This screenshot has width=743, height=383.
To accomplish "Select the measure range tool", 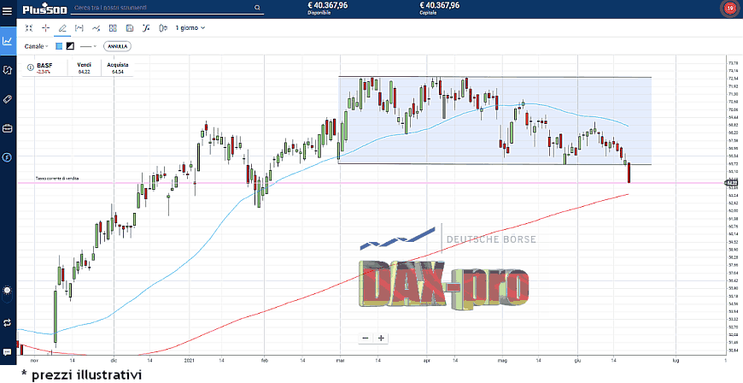I will (79, 28).
